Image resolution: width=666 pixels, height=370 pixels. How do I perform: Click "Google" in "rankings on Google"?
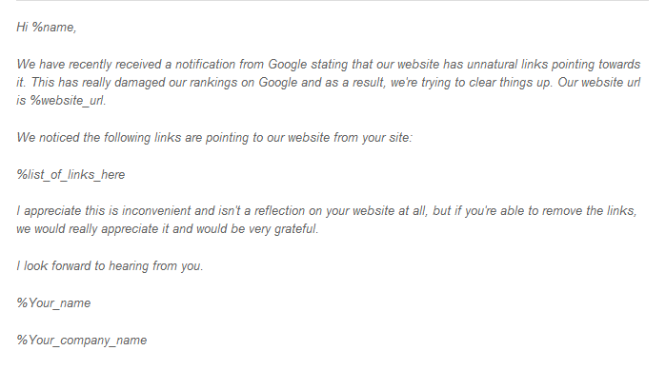(278, 82)
